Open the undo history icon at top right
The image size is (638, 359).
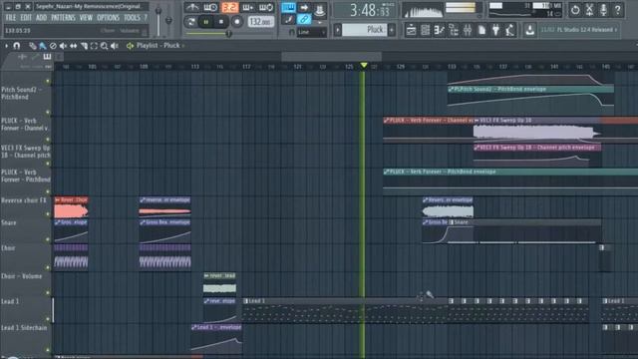pos(575,9)
